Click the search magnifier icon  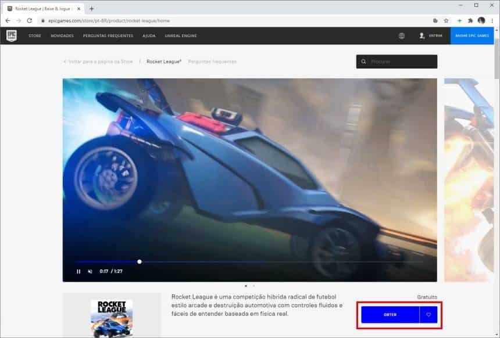click(364, 62)
